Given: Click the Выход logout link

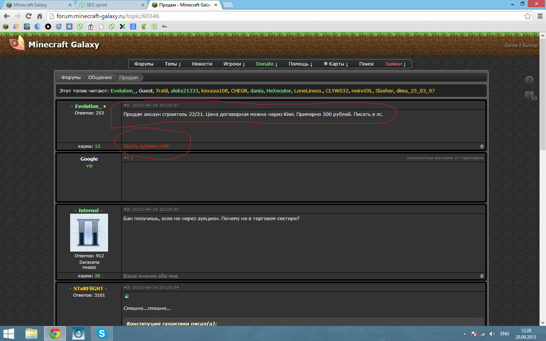Looking at the screenshot, I should pos(530,45).
